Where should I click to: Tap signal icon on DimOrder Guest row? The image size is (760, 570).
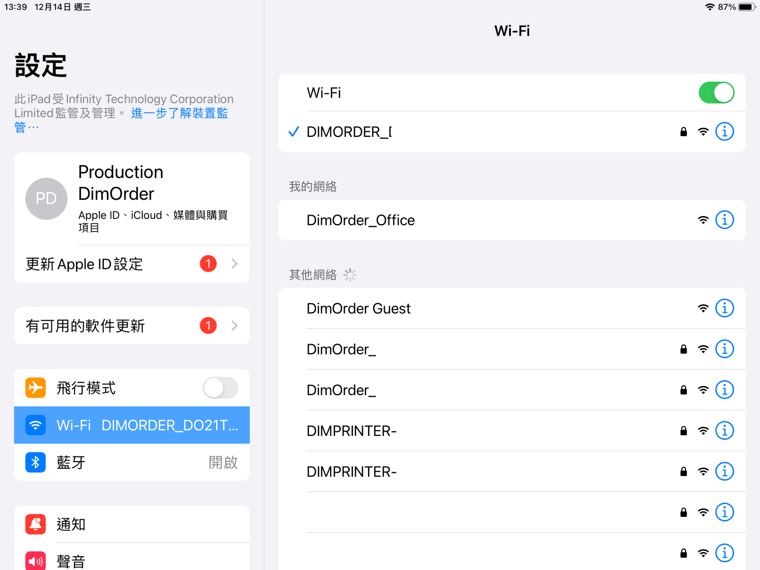(703, 308)
